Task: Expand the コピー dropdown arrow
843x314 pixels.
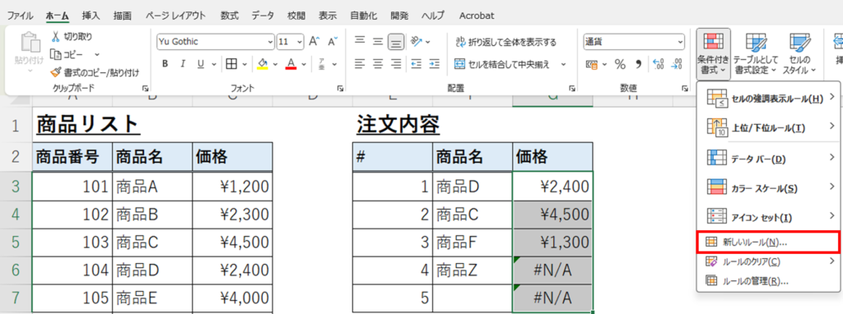Action: pos(97,54)
